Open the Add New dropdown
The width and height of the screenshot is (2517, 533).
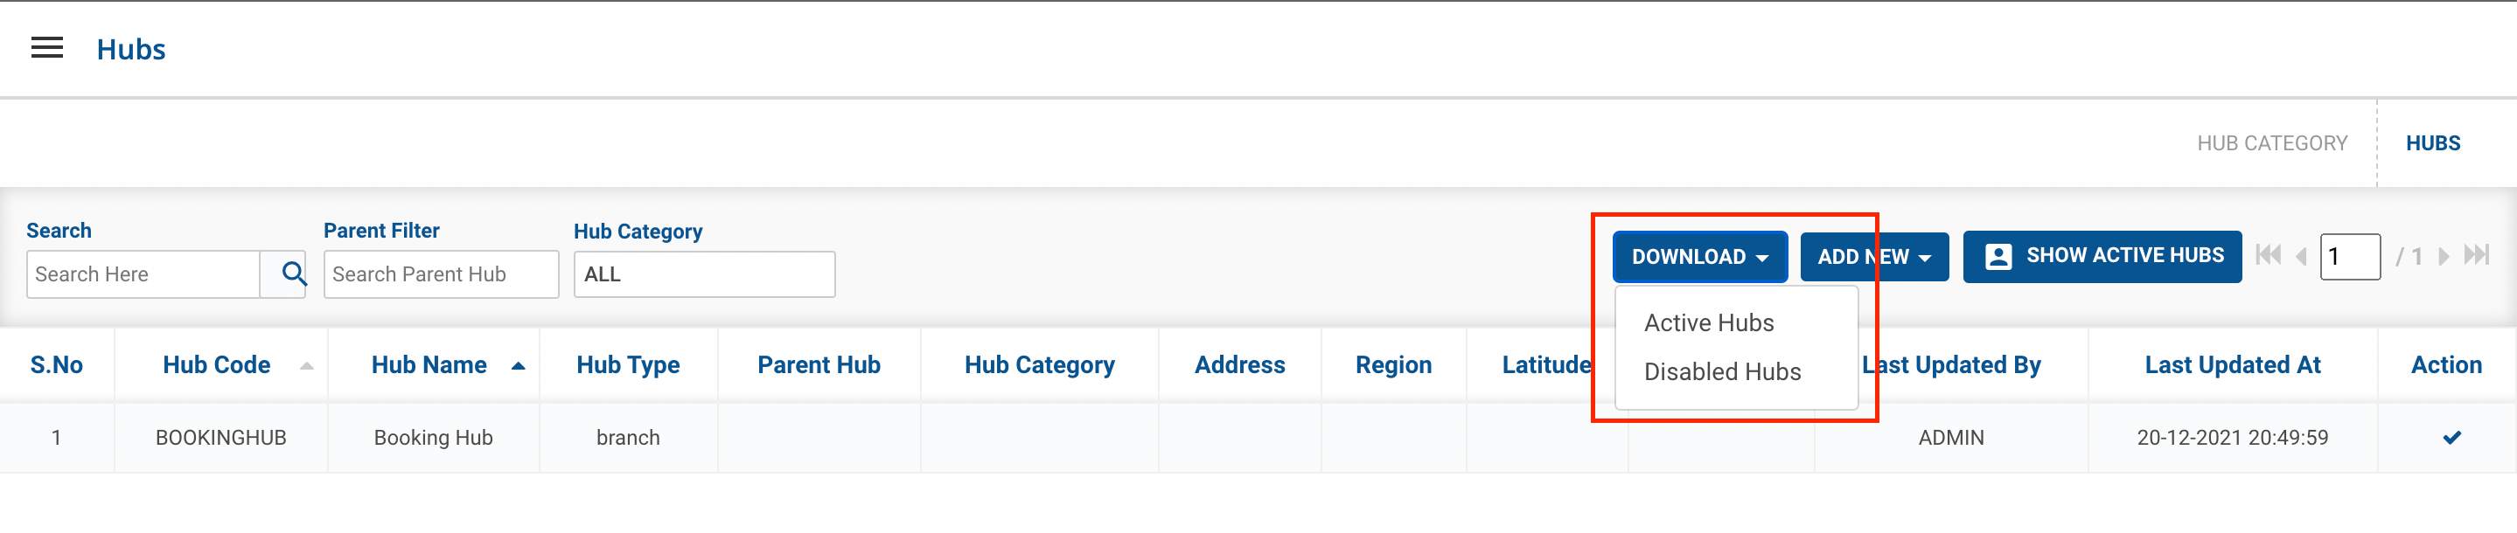pyautogui.click(x=1873, y=257)
